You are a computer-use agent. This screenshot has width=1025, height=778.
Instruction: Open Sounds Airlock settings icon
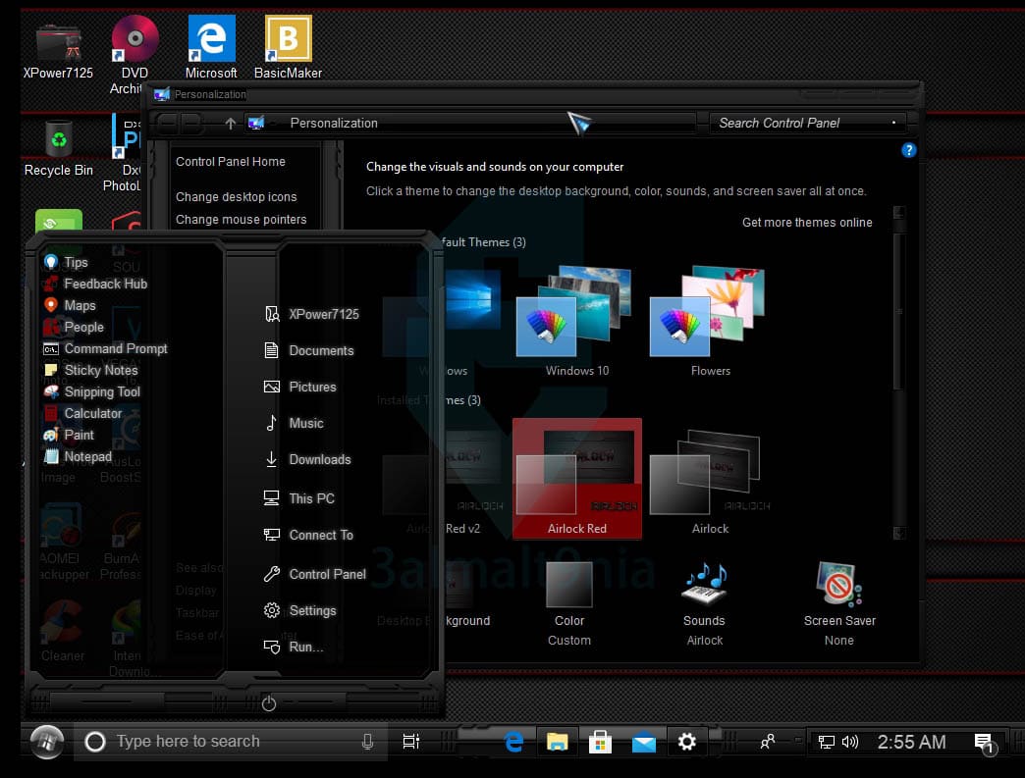click(x=704, y=604)
